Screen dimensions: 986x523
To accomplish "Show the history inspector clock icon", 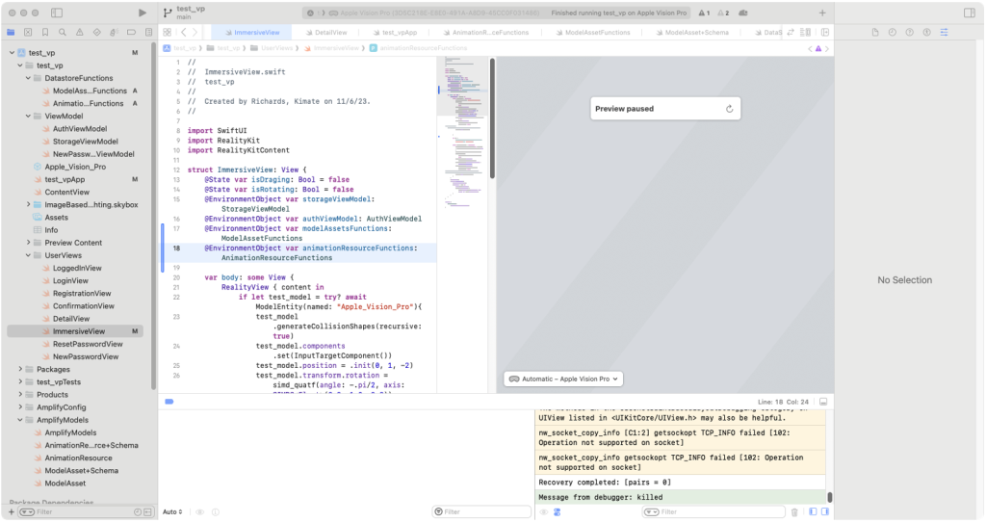I will [x=893, y=32].
